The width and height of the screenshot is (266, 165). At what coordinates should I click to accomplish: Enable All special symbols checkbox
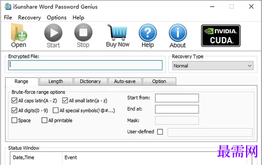[55, 111]
